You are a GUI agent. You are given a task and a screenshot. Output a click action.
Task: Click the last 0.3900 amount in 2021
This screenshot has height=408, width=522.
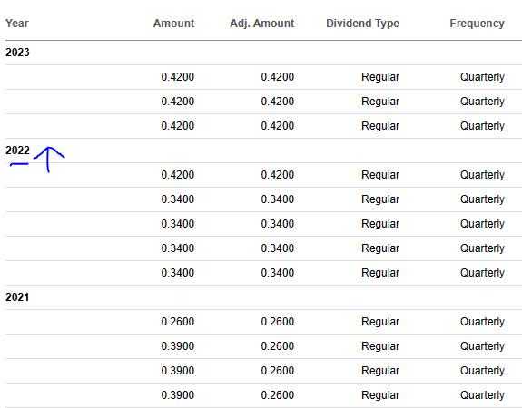177,395
